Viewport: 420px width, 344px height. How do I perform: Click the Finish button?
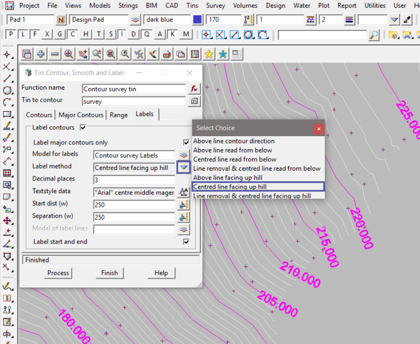[x=109, y=273]
